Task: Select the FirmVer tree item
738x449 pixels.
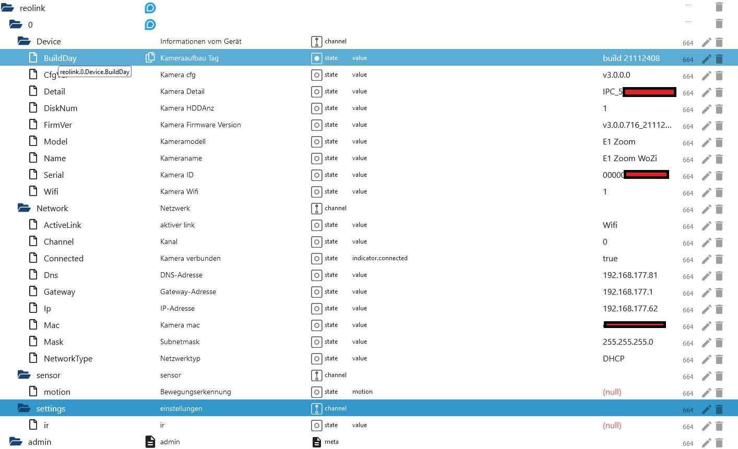Action: 58,125
